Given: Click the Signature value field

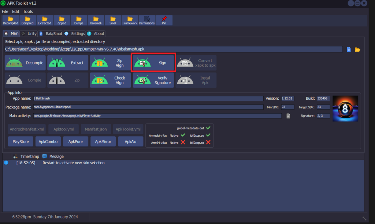Looking at the screenshot, I should tap(323, 116).
